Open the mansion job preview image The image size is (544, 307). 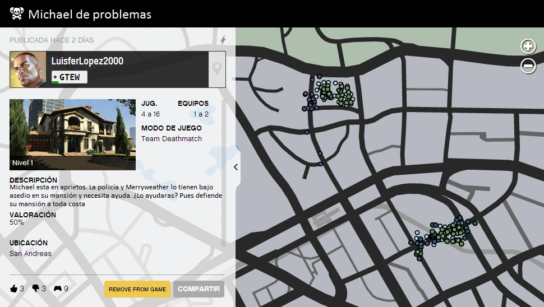[x=72, y=134]
